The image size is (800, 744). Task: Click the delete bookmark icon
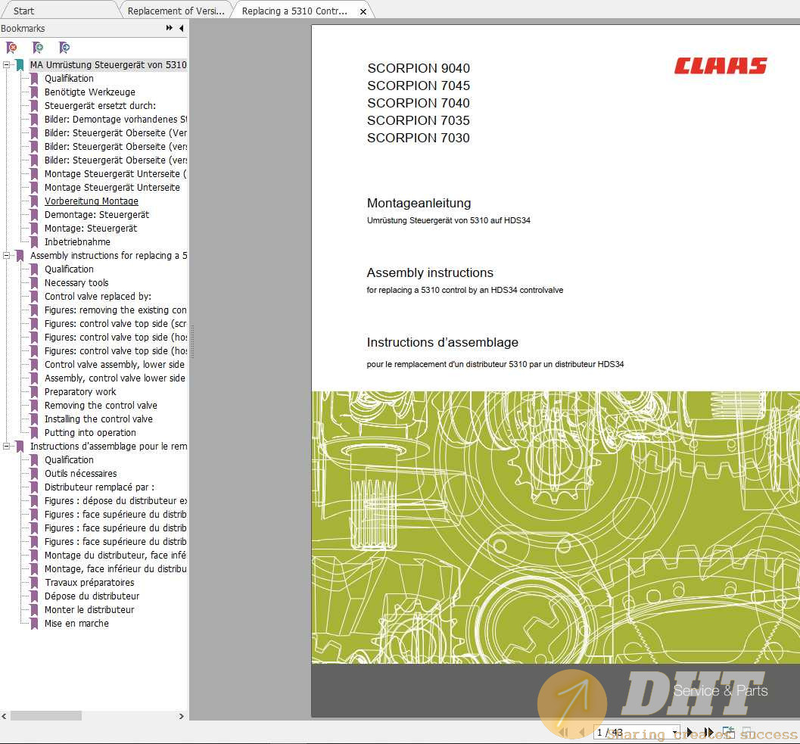(11, 48)
